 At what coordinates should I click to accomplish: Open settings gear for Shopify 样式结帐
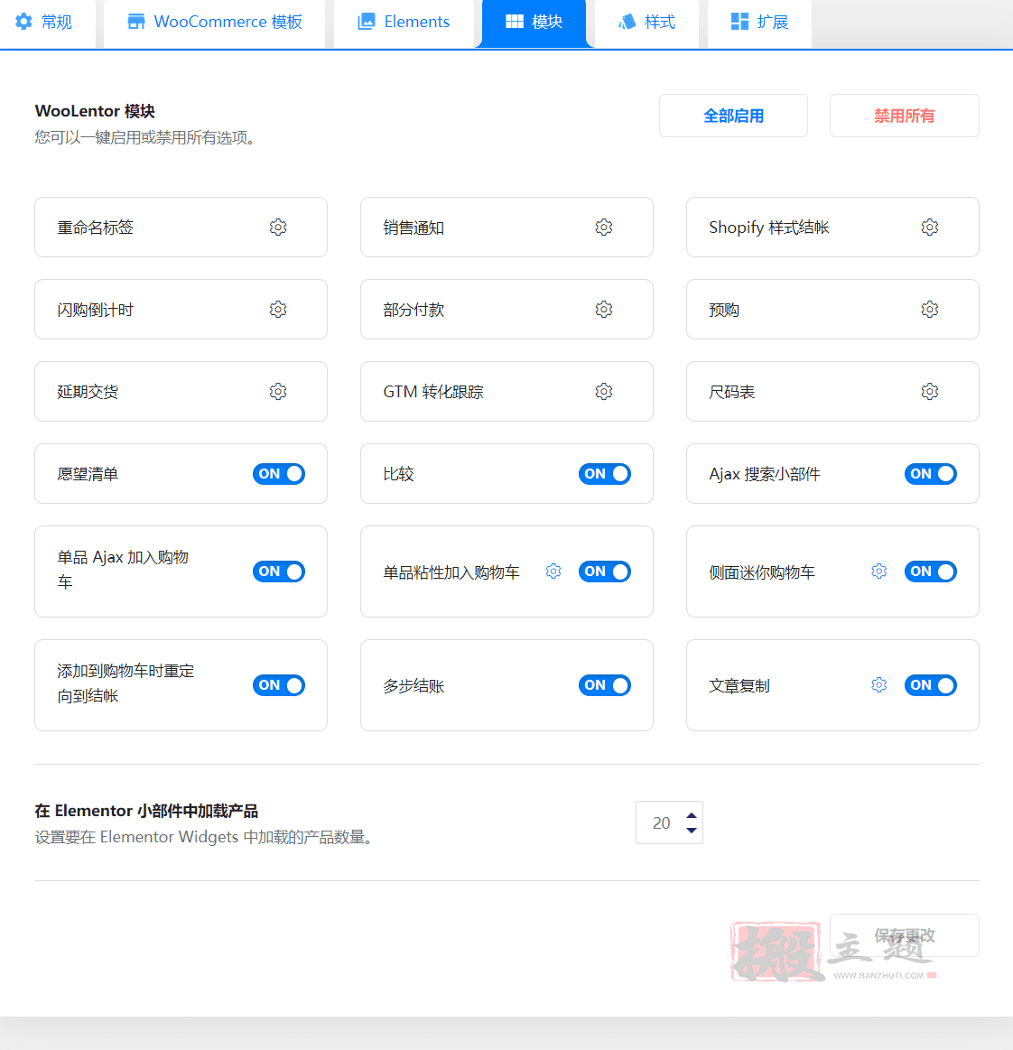click(x=929, y=227)
